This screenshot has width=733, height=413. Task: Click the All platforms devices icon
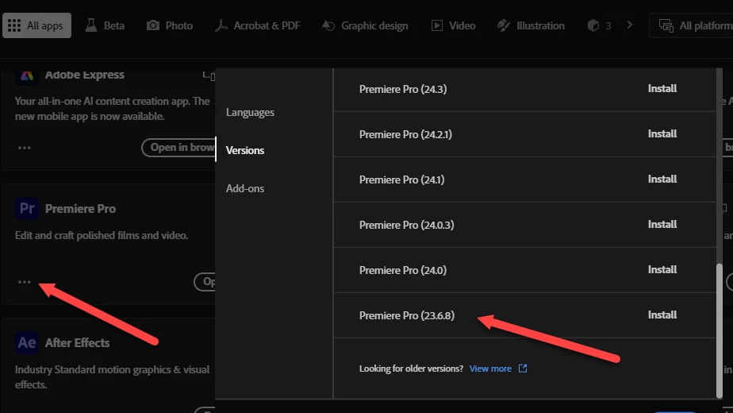[666, 25]
